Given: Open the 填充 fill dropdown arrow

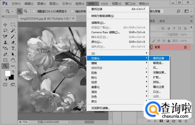Looking at the screenshot, I should 190,41.
